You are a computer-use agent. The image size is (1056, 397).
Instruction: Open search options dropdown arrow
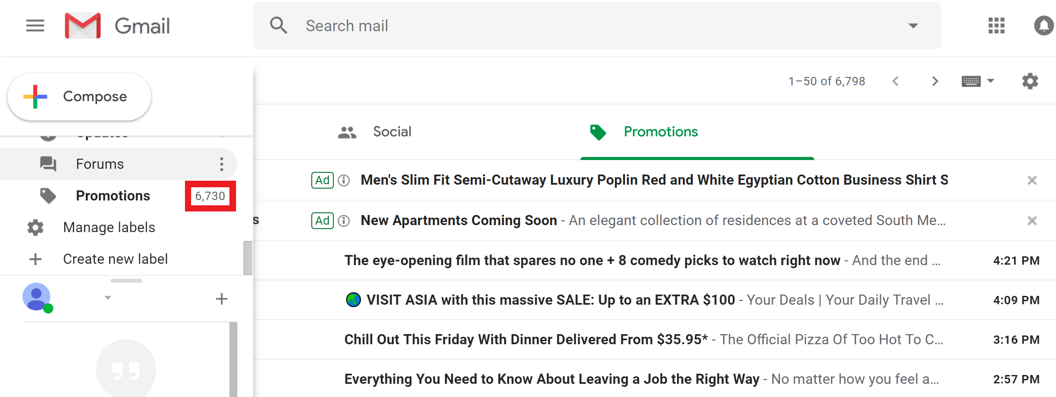coord(912,26)
